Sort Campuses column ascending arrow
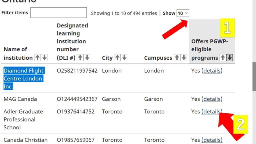 [x=177, y=58]
